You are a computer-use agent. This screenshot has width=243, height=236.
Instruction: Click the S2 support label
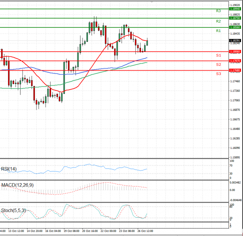pos(219,64)
